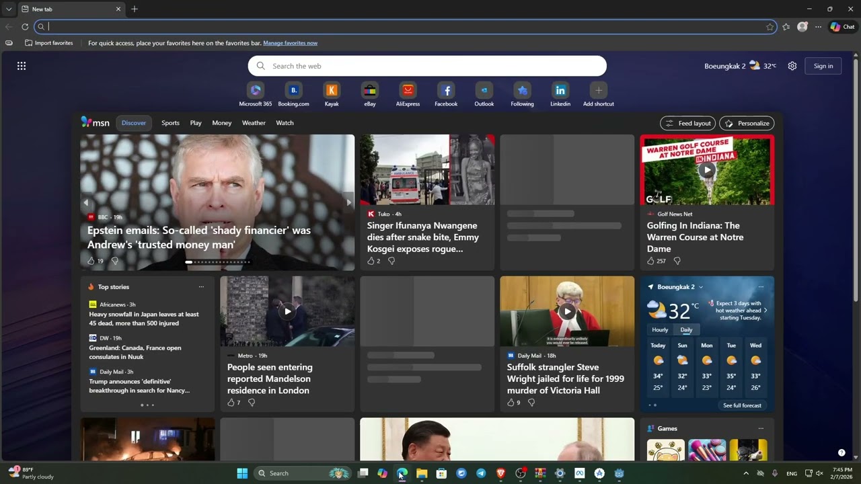This screenshot has width=861, height=484.
Task: Open Telegram from the taskbar
Action: coord(481,473)
